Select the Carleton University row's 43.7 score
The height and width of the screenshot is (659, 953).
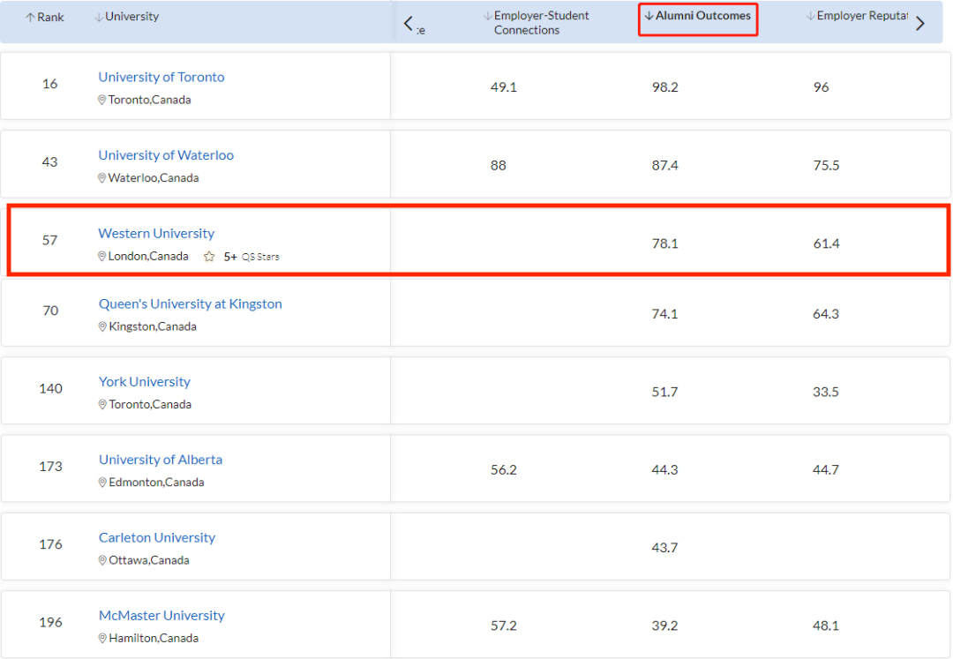tap(664, 548)
